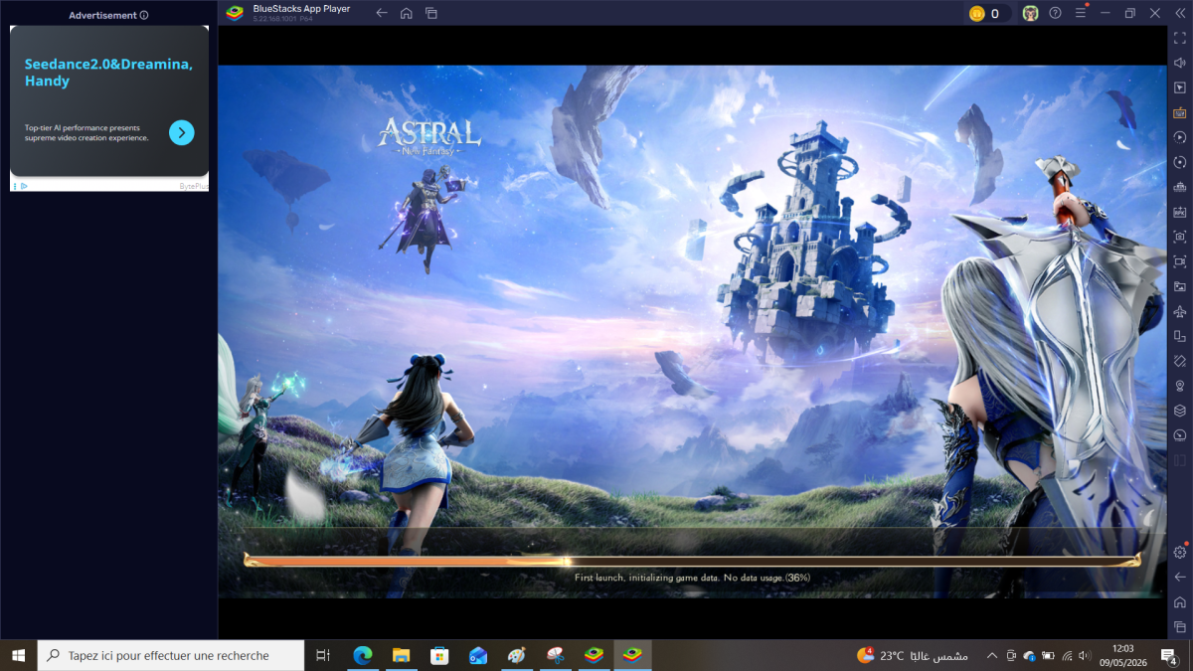Screen dimensions: 1193x671
Task: Click the Windows taskbar search box
Action: point(171,655)
